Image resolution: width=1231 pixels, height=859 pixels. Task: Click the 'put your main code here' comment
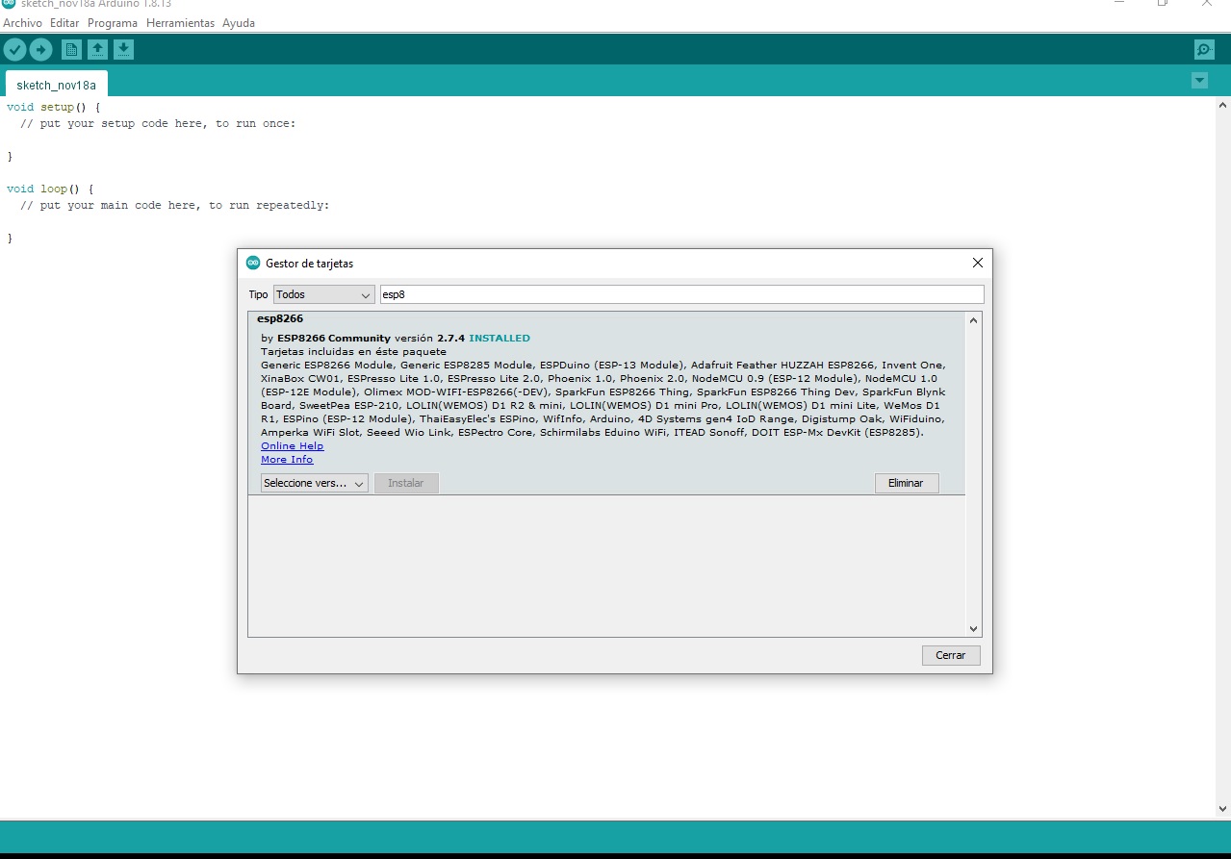[x=174, y=205]
